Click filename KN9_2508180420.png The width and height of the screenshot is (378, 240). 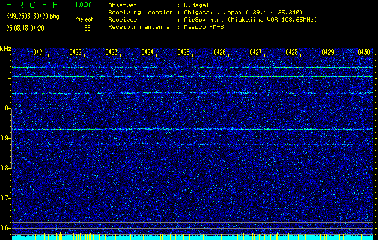point(32,17)
